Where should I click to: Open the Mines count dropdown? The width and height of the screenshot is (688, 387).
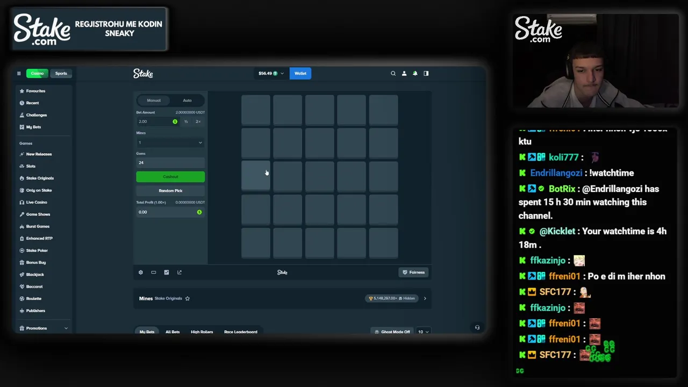pyautogui.click(x=170, y=142)
